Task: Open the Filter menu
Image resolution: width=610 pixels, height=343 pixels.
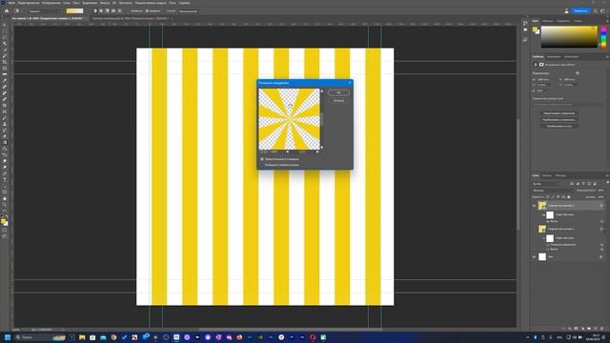Action: 105,3
